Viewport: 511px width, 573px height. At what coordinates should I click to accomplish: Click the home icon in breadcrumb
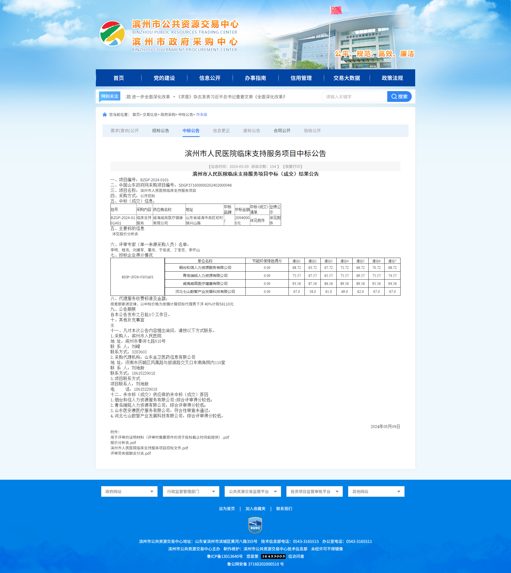[105, 114]
